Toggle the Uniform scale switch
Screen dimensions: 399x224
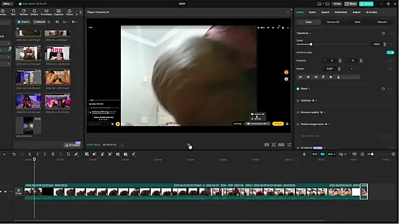[x=390, y=52]
